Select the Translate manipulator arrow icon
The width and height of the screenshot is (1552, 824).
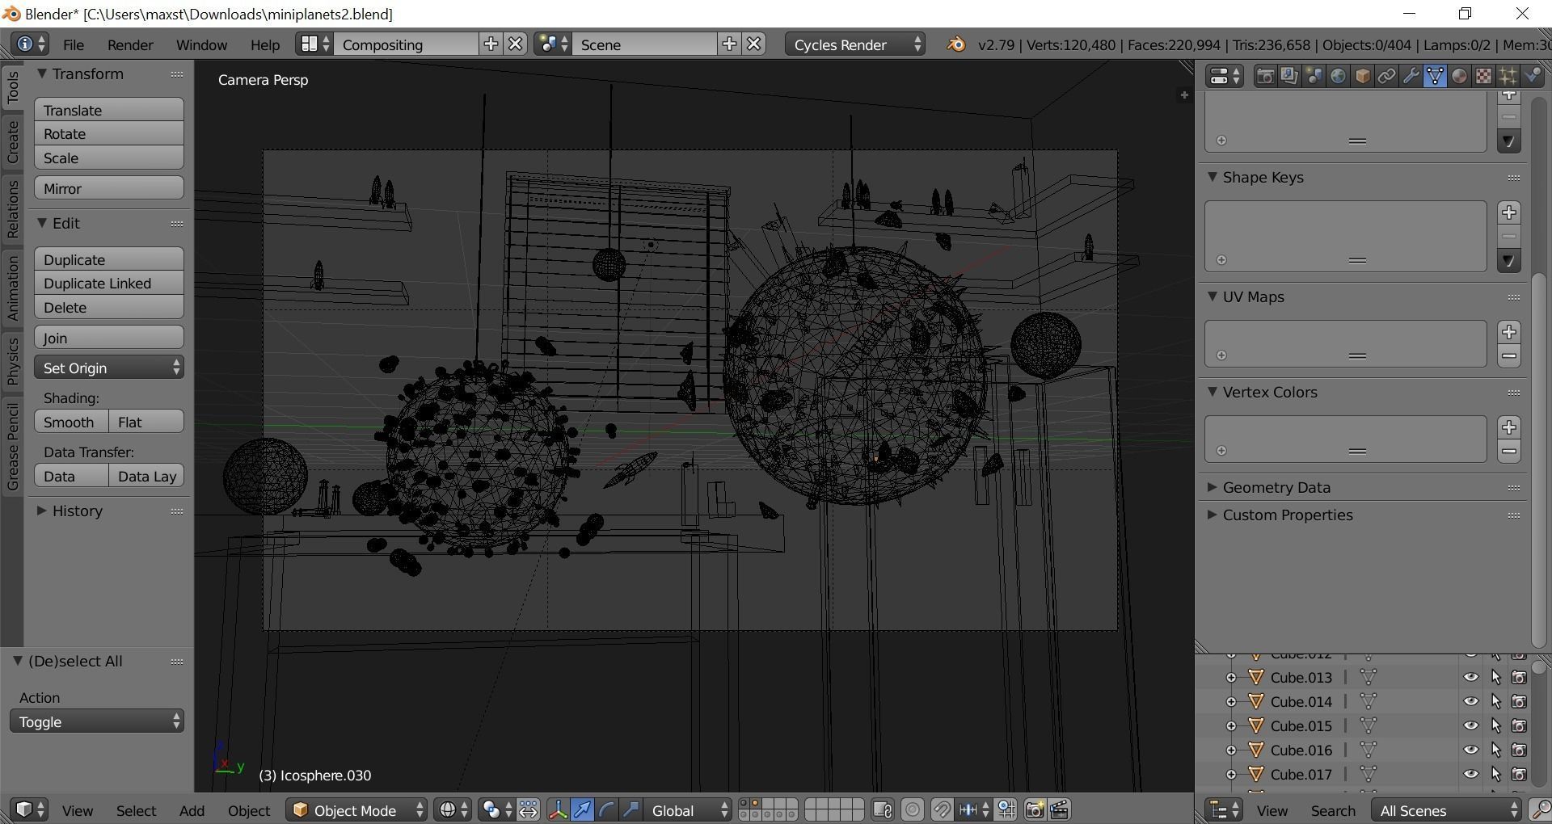[x=582, y=809]
